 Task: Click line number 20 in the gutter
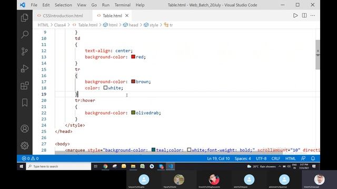pos(44,100)
